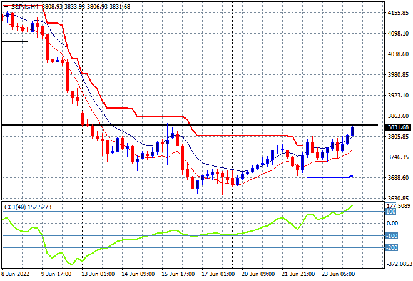Click the 3630.85 price axis label
This screenshot has width=413, height=281.
pos(397,198)
